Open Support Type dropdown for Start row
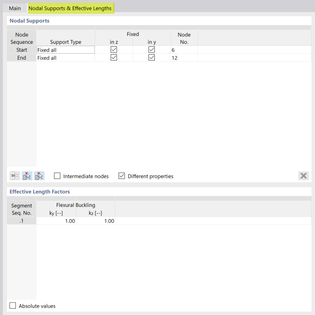This screenshot has height=315, width=315. click(66, 50)
